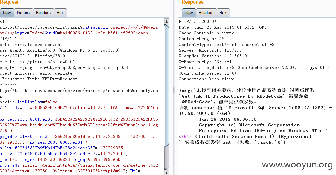Click the request pane vertical scrollbar thumb
336x175 pixels.
click(x=167, y=86)
